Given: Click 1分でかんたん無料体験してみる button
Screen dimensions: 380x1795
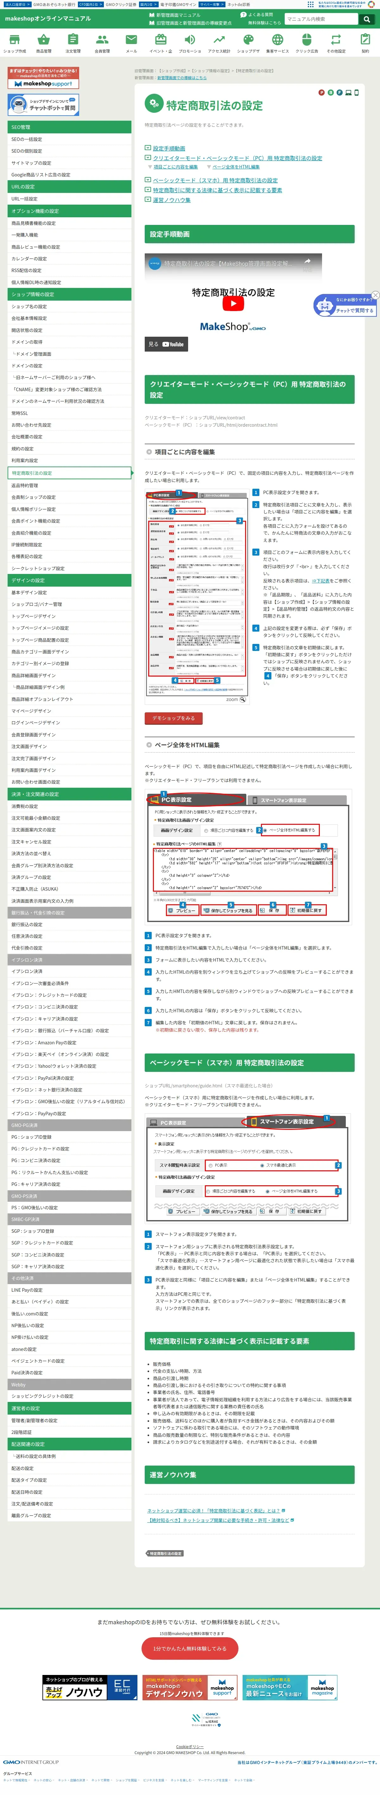Looking at the screenshot, I should (x=190, y=1648).
